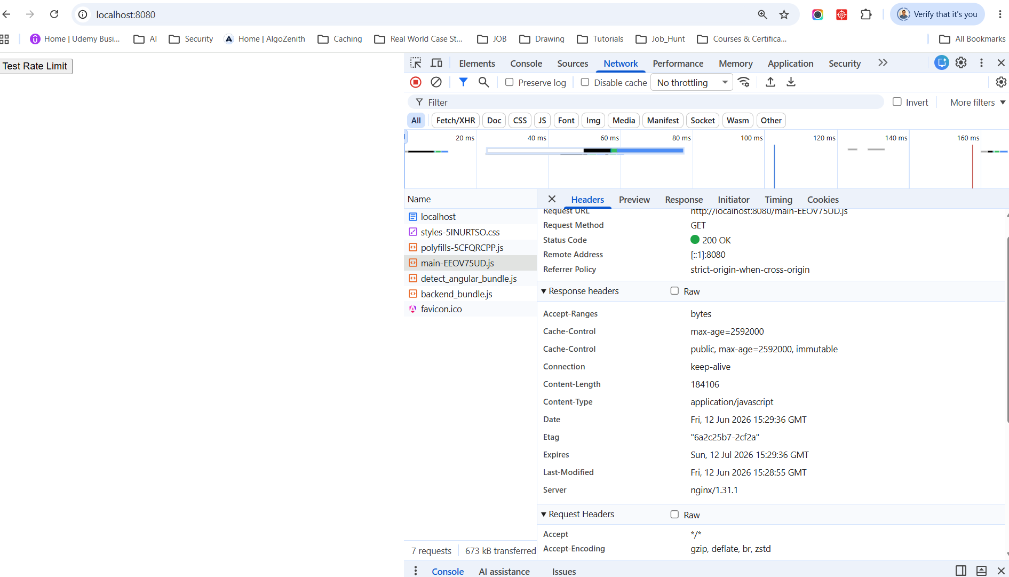The image size is (1009, 577).
Task: Close the bottom console drawer
Action: [1001, 571]
